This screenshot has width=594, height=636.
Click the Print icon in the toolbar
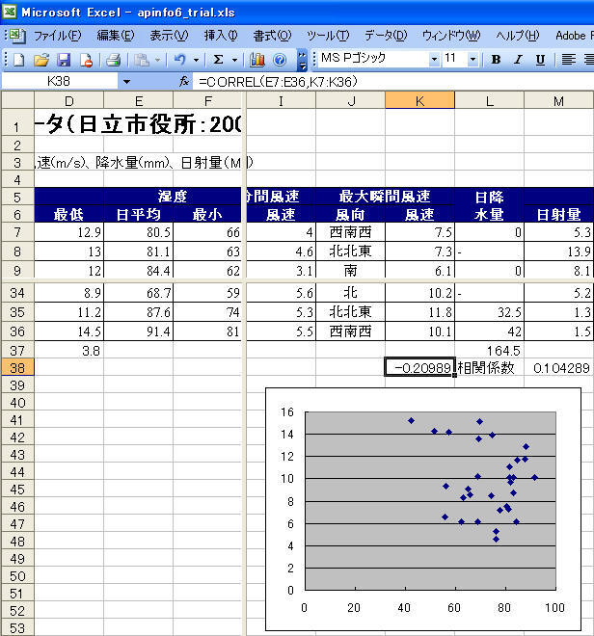tap(113, 59)
